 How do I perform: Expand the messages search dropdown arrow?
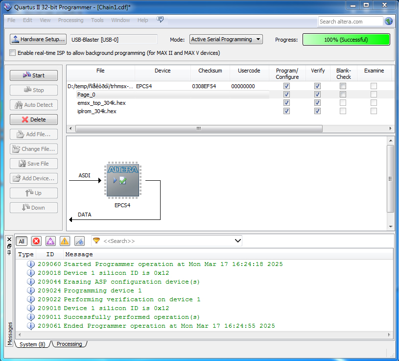click(237, 241)
